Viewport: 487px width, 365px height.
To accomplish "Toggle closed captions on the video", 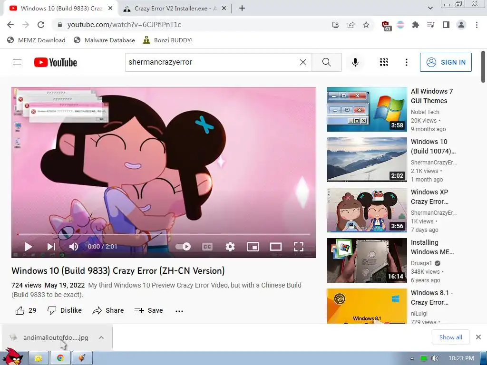I will (x=207, y=247).
